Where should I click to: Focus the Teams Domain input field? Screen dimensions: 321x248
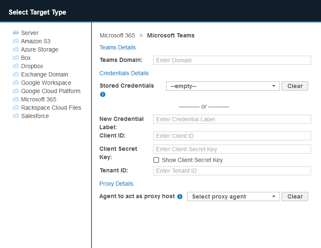tap(232, 60)
